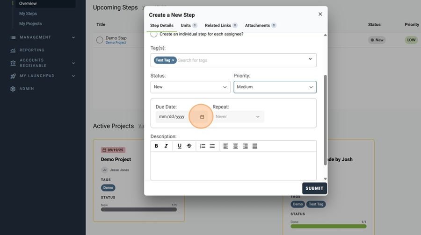Close the Create a New Step dialog
The height and width of the screenshot is (235, 421).
coord(320,14)
